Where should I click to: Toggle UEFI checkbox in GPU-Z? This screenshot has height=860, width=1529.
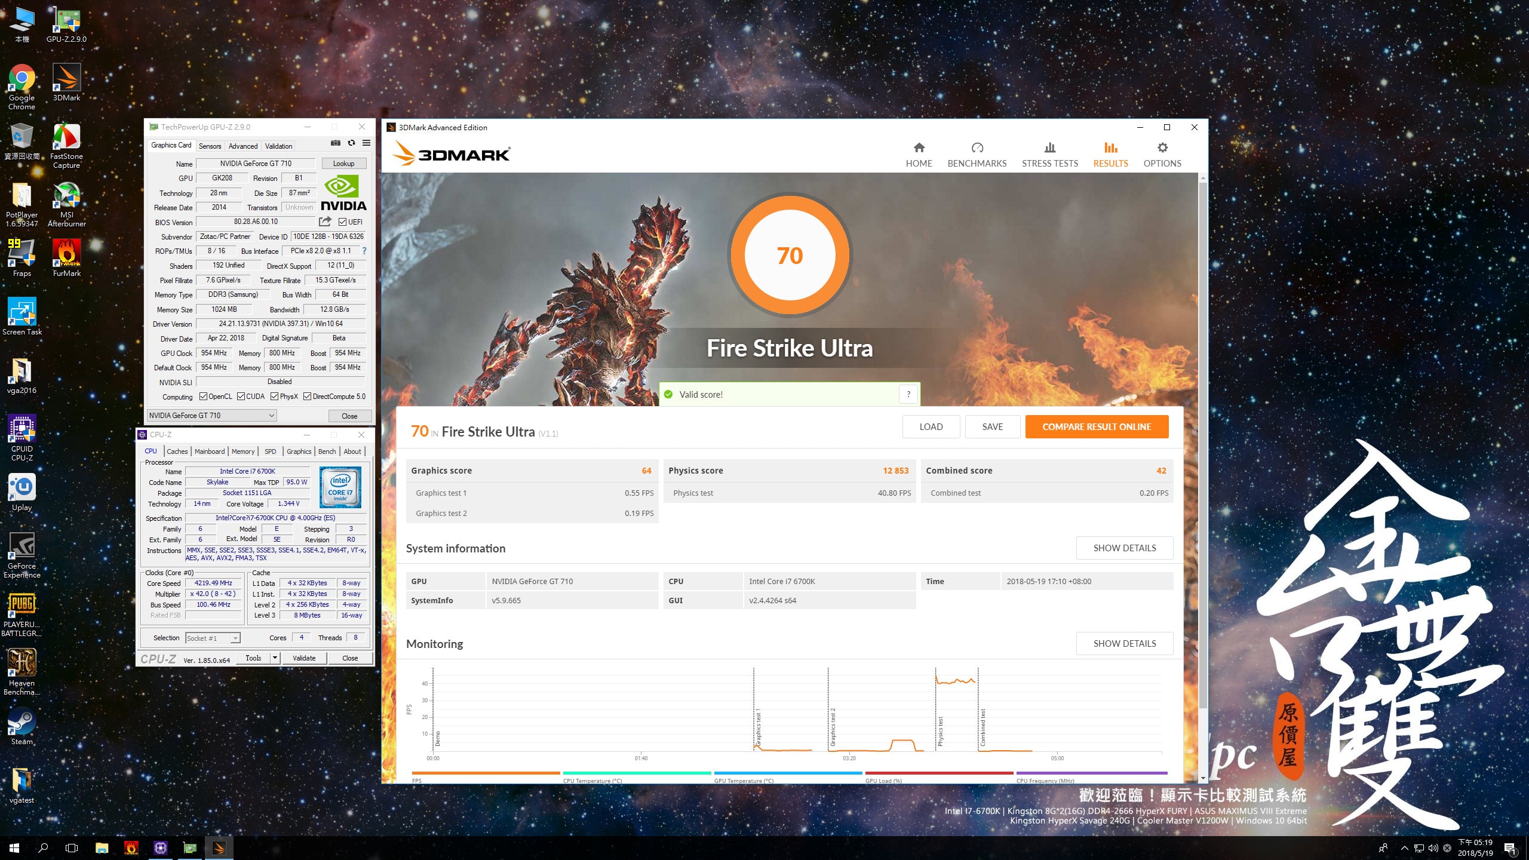pyautogui.click(x=342, y=222)
